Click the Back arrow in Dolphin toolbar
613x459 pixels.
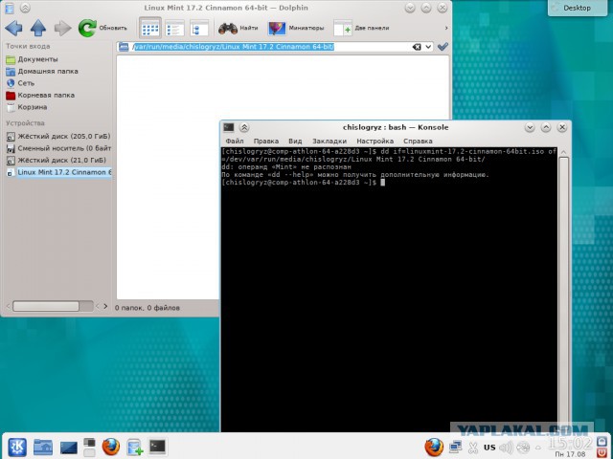(x=13, y=28)
